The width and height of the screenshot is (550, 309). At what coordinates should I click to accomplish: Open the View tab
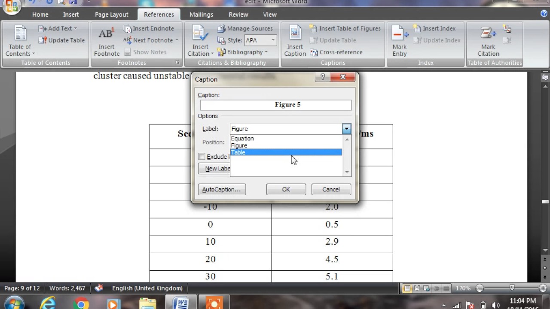[x=270, y=14]
